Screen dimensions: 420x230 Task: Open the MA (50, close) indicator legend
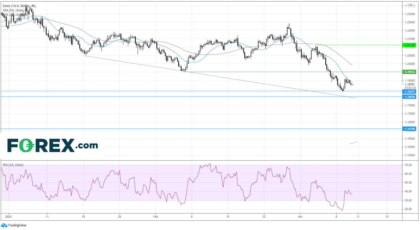tap(13, 10)
